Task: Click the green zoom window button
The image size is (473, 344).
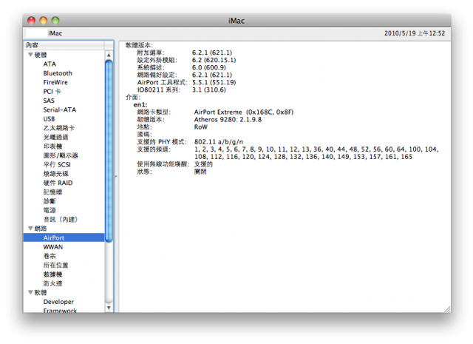Action: (x=55, y=20)
